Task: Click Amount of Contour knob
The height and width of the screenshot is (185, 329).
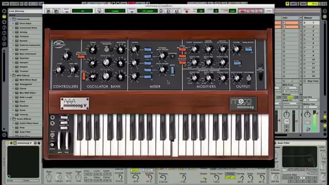Action: click(x=223, y=49)
